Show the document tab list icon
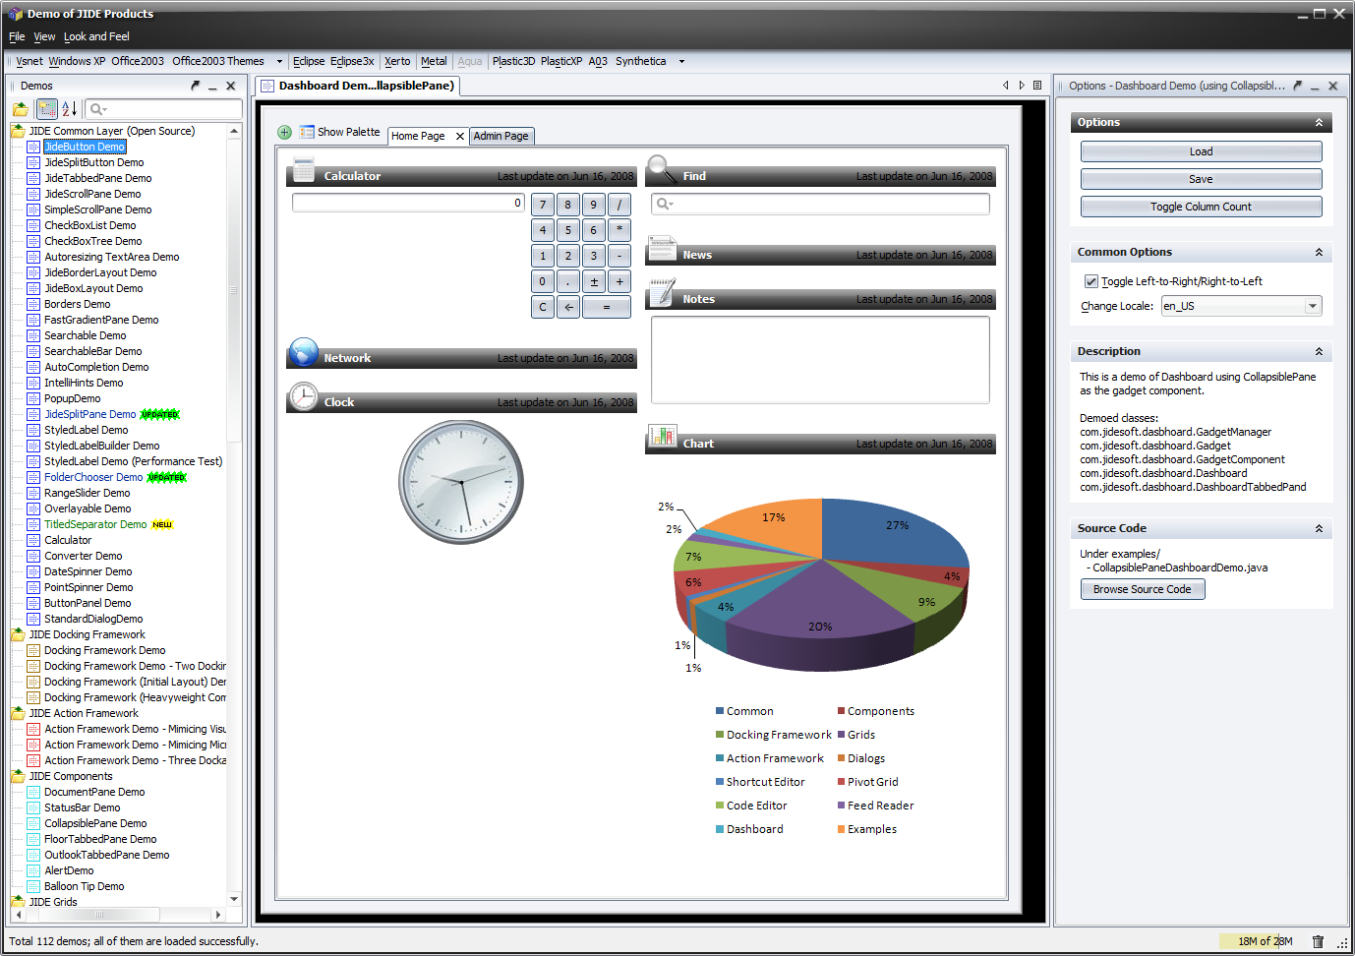Image resolution: width=1355 pixels, height=956 pixels. tap(1037, 86)
